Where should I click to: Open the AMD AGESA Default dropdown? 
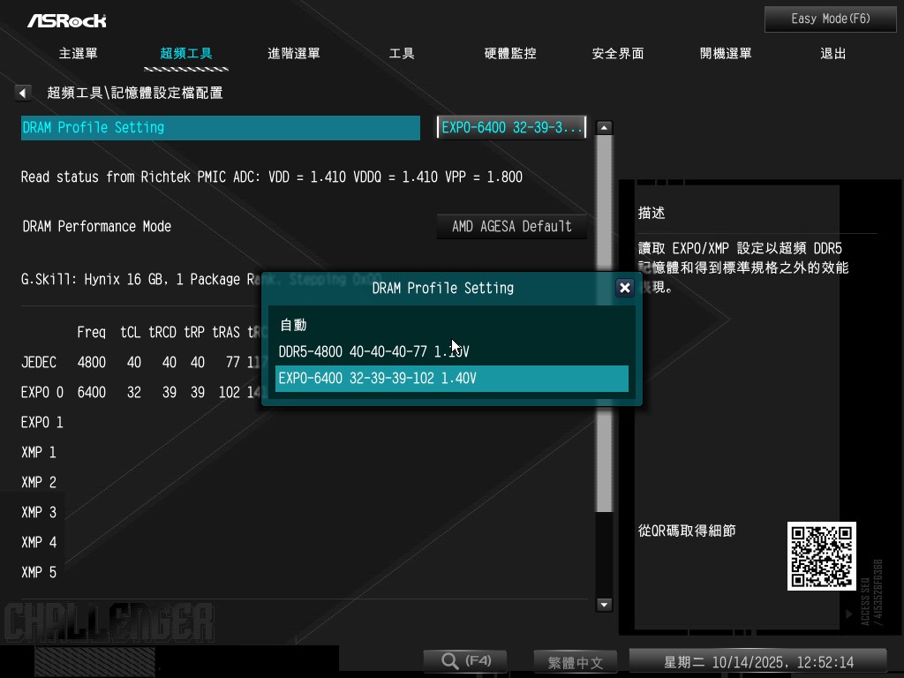pyautogui.click(x=512, y=226)
